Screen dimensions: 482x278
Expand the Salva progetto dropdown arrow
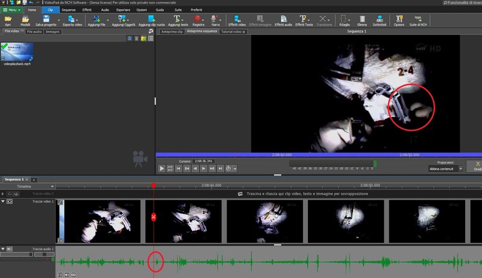click(59, 21)
